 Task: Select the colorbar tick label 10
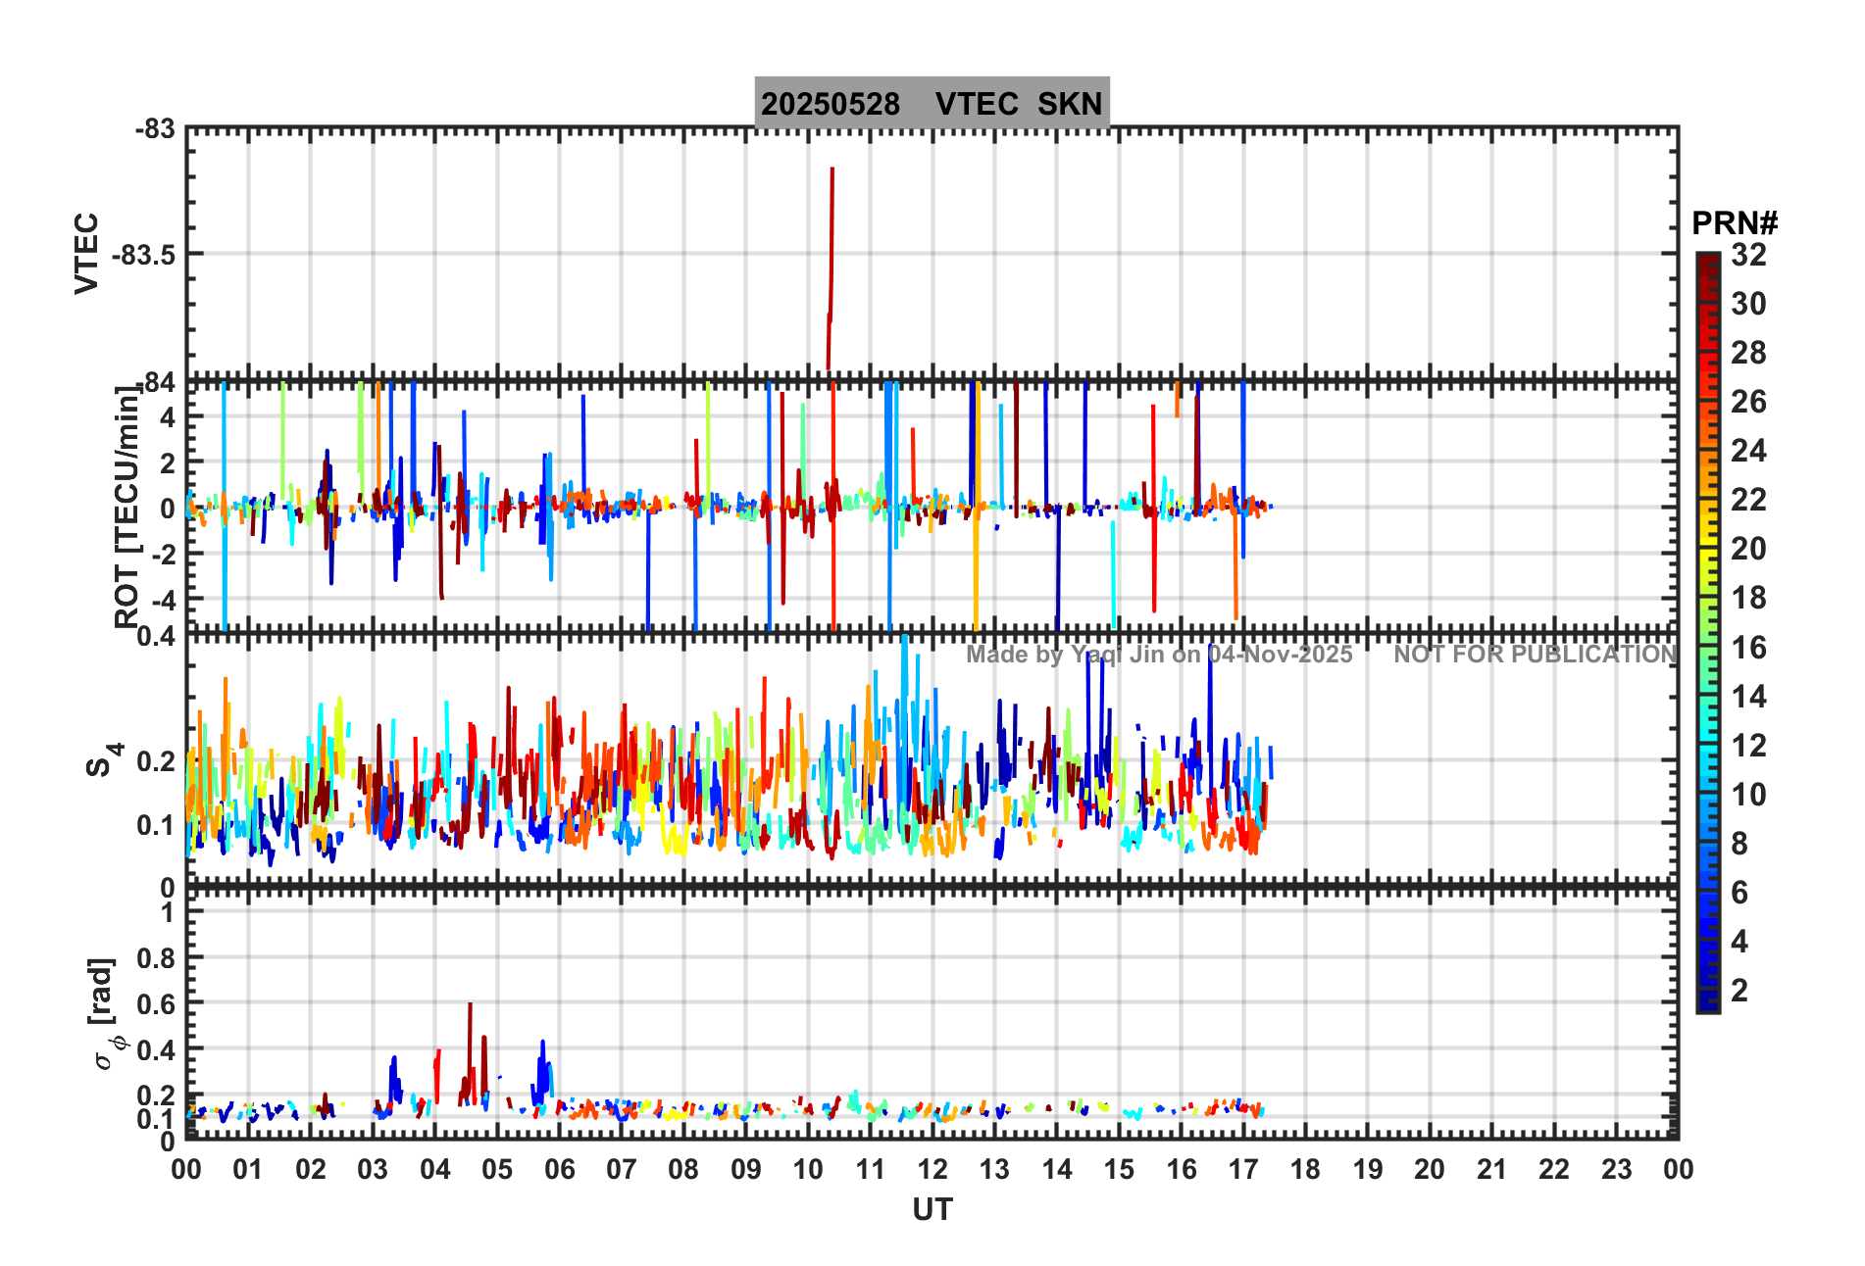point(1748,795)
